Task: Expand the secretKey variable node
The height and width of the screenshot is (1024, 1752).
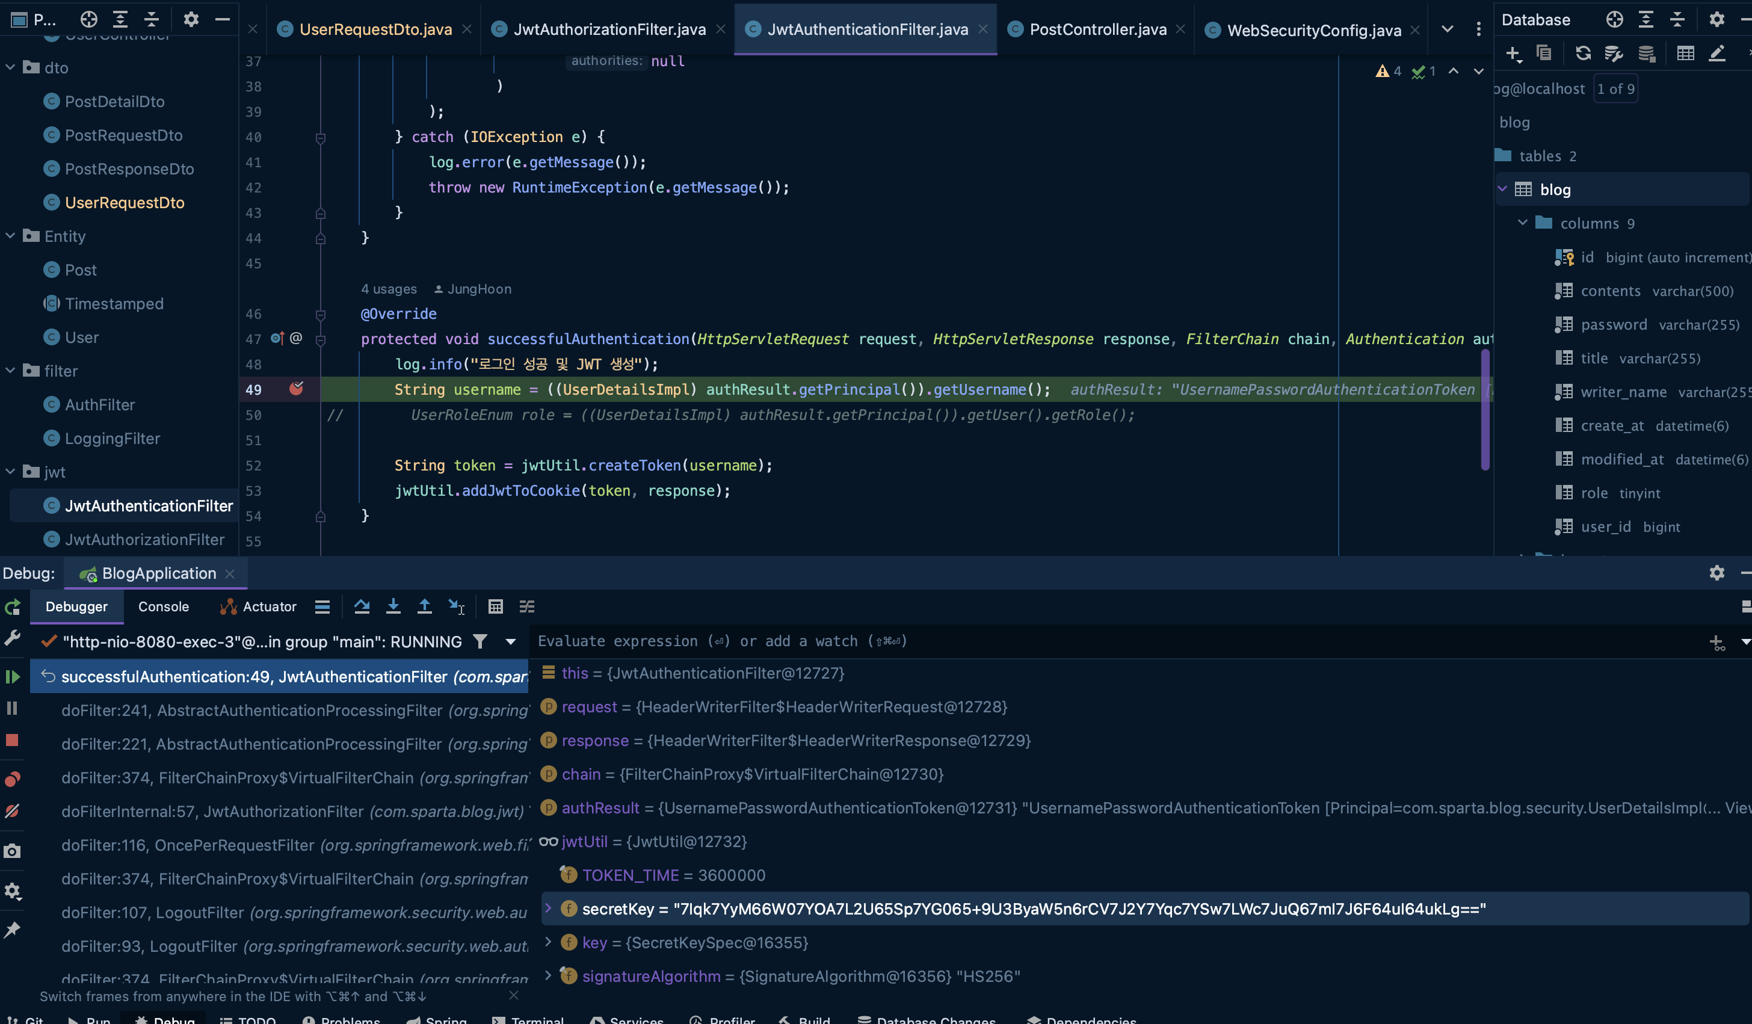Action: click(x=549, y=908)
